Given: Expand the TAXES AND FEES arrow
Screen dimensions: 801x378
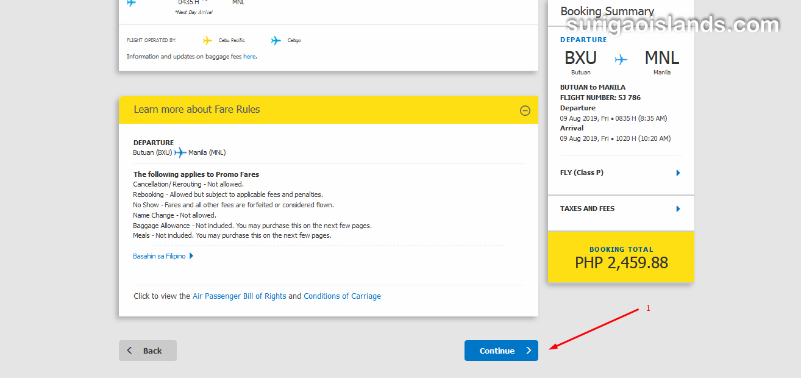Looking at the screenshot, I should [x=678, y=209].
